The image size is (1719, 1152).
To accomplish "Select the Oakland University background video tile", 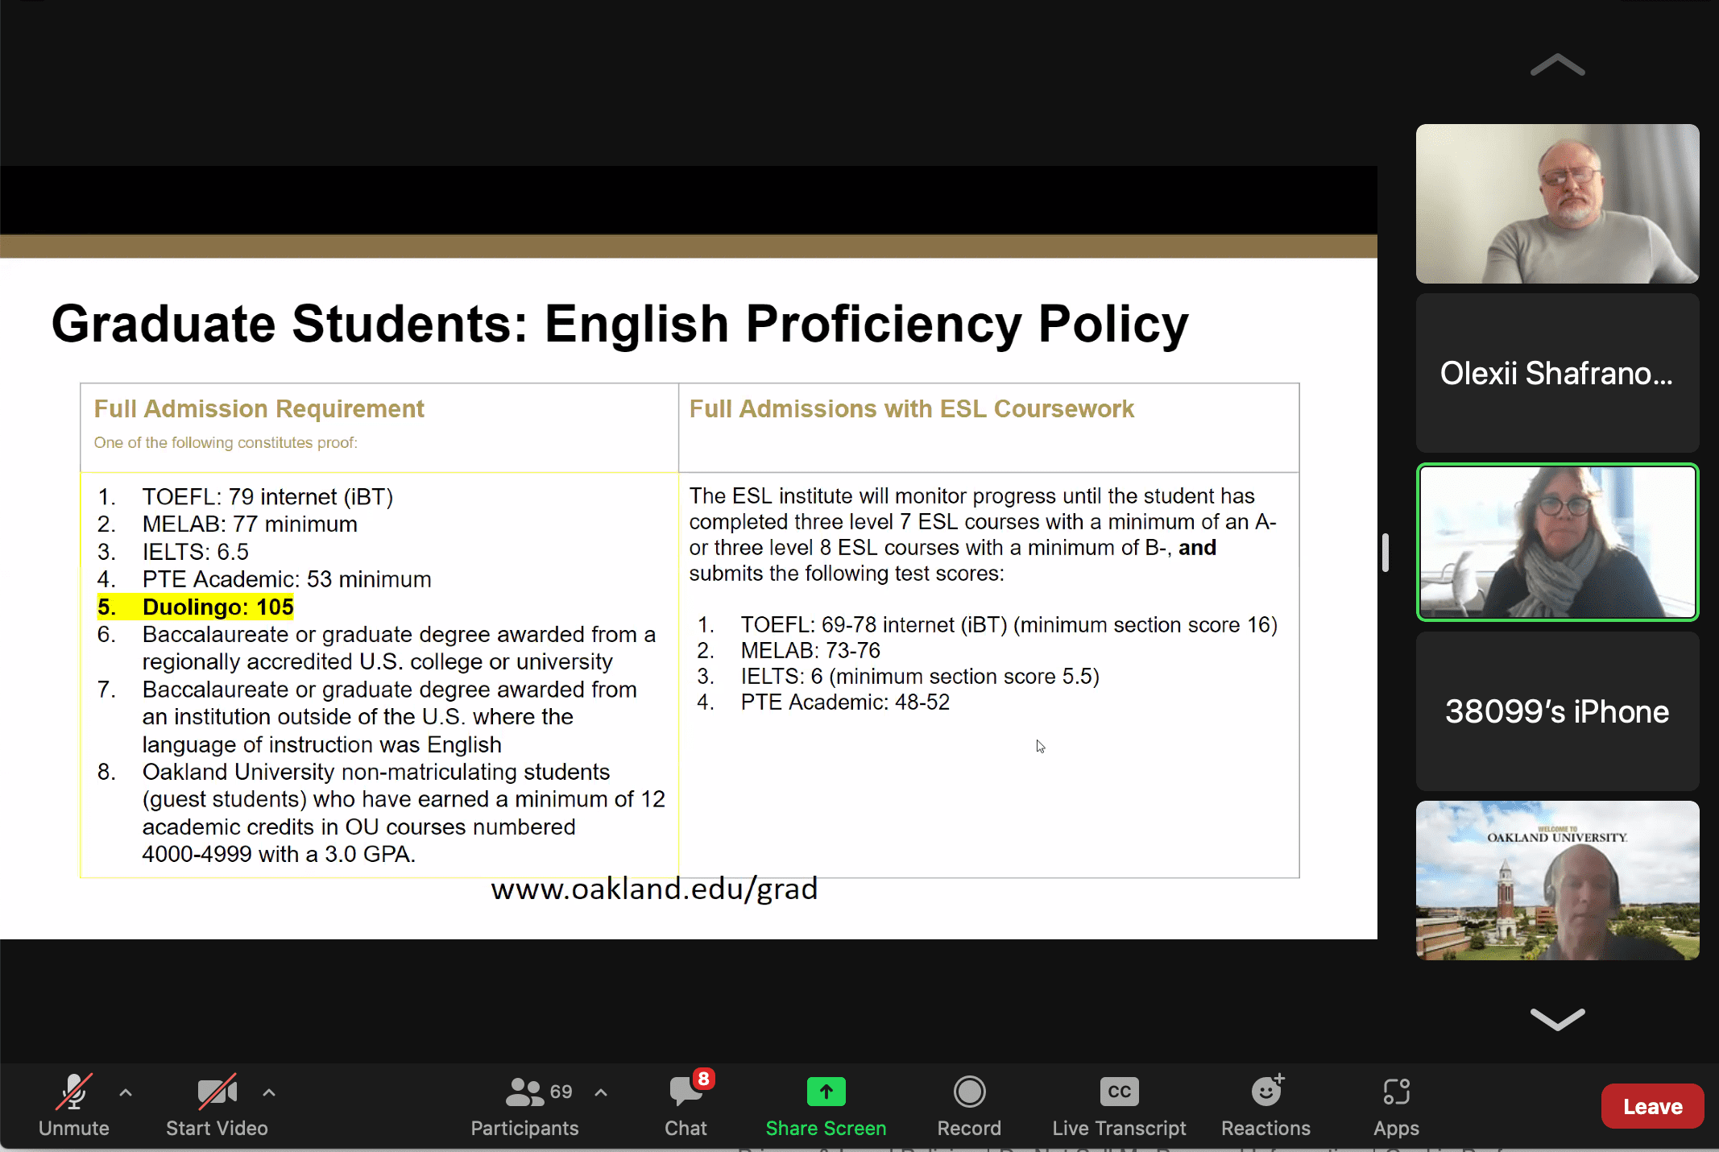I will point(1557,880).
